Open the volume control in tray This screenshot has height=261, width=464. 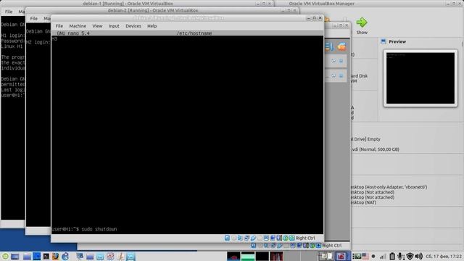(x=419, y=256)
